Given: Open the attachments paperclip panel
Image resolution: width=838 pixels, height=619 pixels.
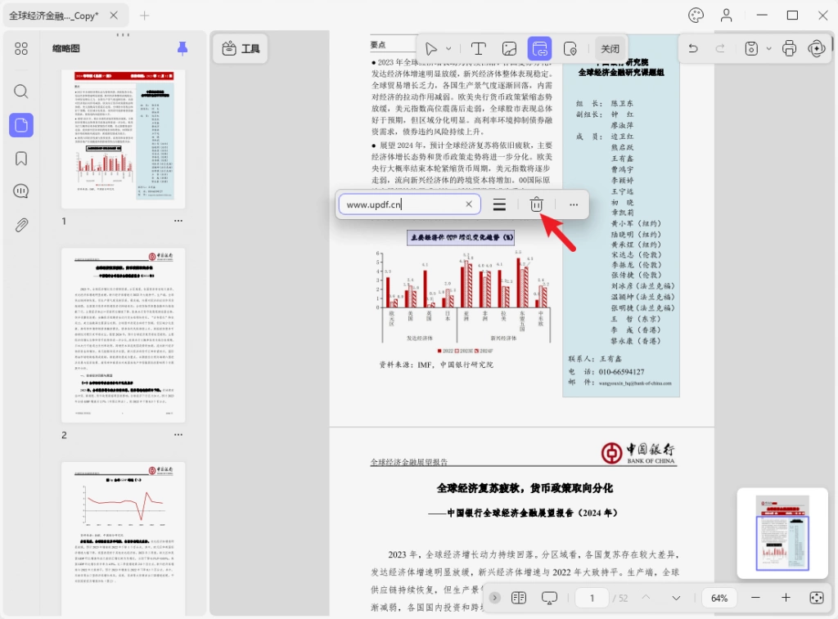Looking at the screenshot, I should tap(20, 225).
